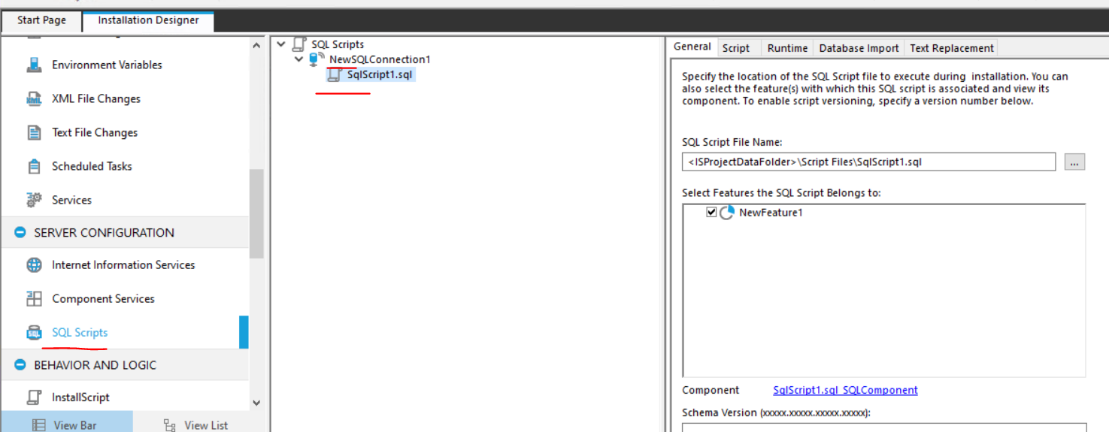Collapse the NewSQLConnection1 tree node
The image size is (1109, 432).
[x=299, y=59]
